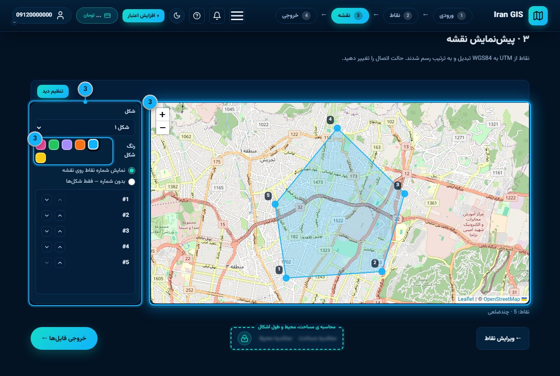Open the 'شکل ۱' shape dropdown
This screenshot has height=376, width=560.
point(85,127)
